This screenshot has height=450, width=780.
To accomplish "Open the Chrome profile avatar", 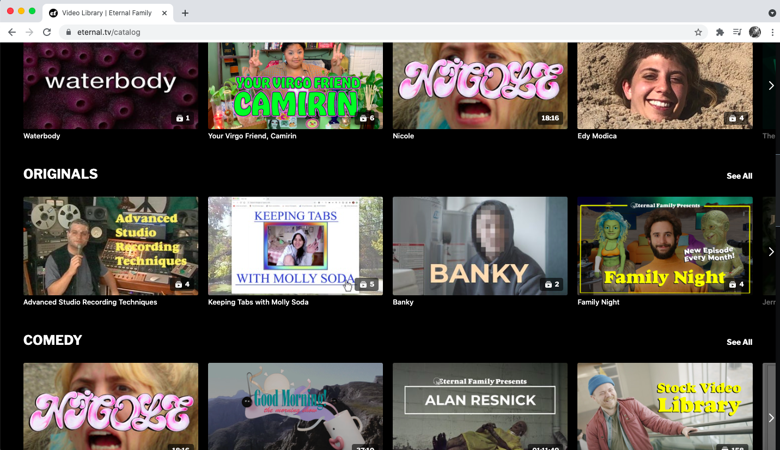I will tap(755, 32).
